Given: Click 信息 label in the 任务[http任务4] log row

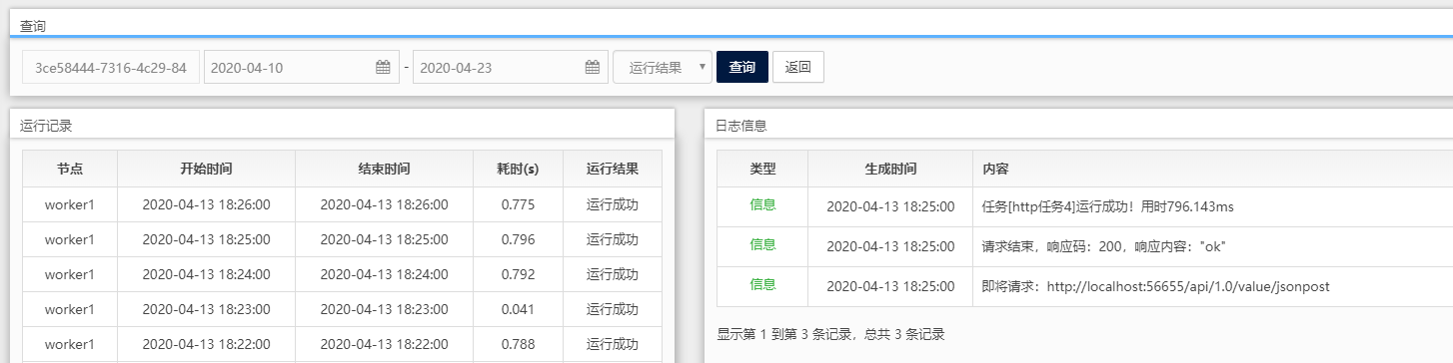Looking at the screenshot, I should coord(762,204).
